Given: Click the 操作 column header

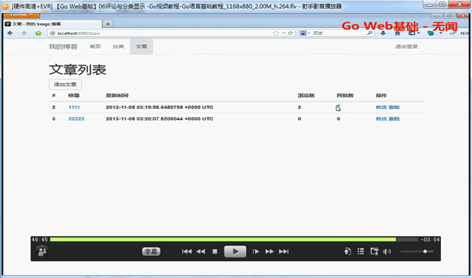Looking at the screenshot, I should point(381,95).
